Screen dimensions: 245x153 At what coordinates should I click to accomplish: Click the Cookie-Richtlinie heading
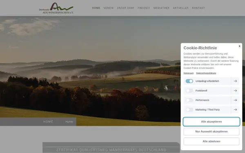[200, 48]
